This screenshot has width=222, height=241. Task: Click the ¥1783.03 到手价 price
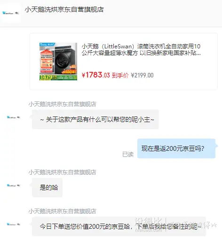105,75
